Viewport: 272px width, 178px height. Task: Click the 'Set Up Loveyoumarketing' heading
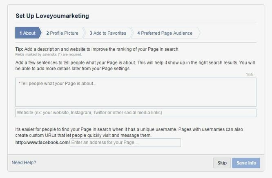pos(52,16)
